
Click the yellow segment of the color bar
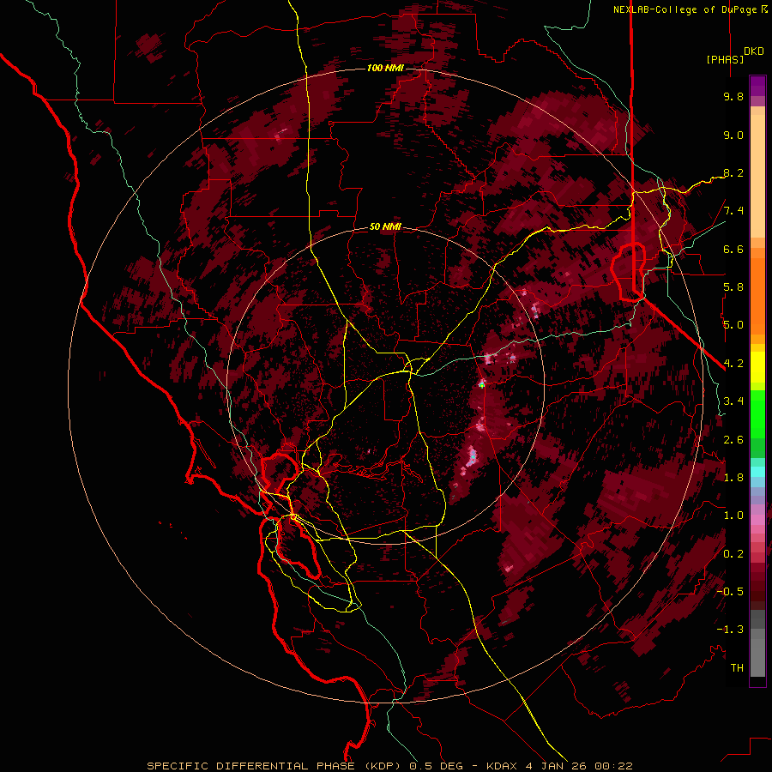point(757,367)
